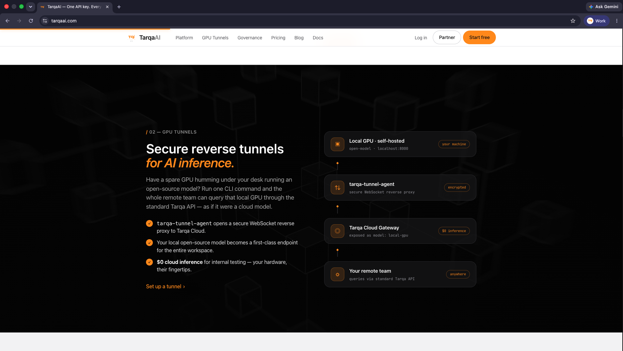Open the Governance nav item
The width and height of the screenshot is (623, 351).
pyautogui.click(x=250, y=38)
